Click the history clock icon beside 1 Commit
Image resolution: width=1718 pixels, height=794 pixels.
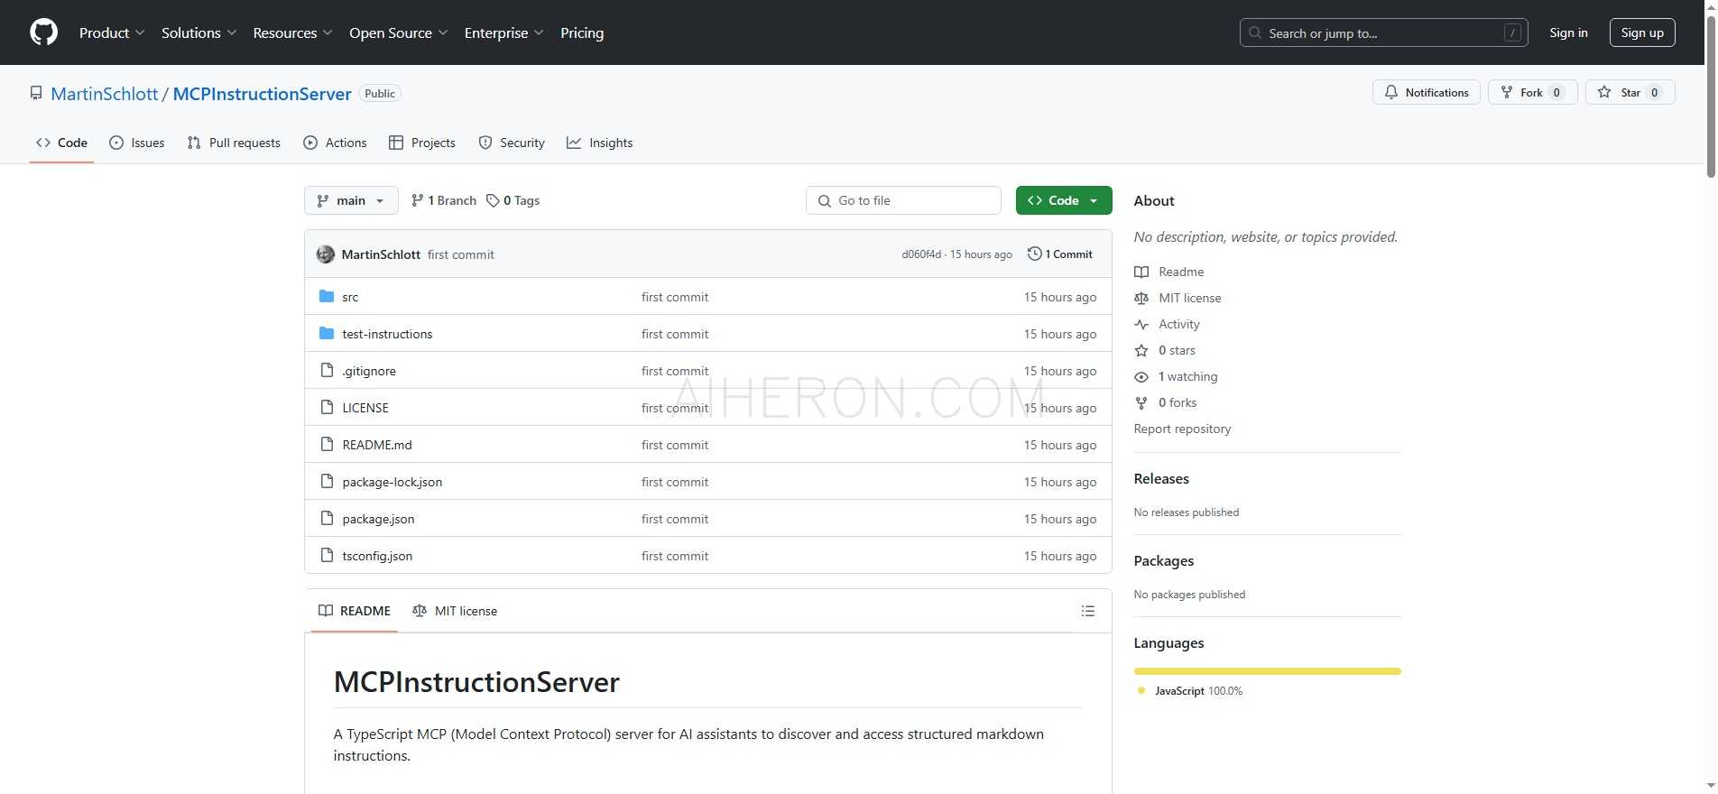1035,254
